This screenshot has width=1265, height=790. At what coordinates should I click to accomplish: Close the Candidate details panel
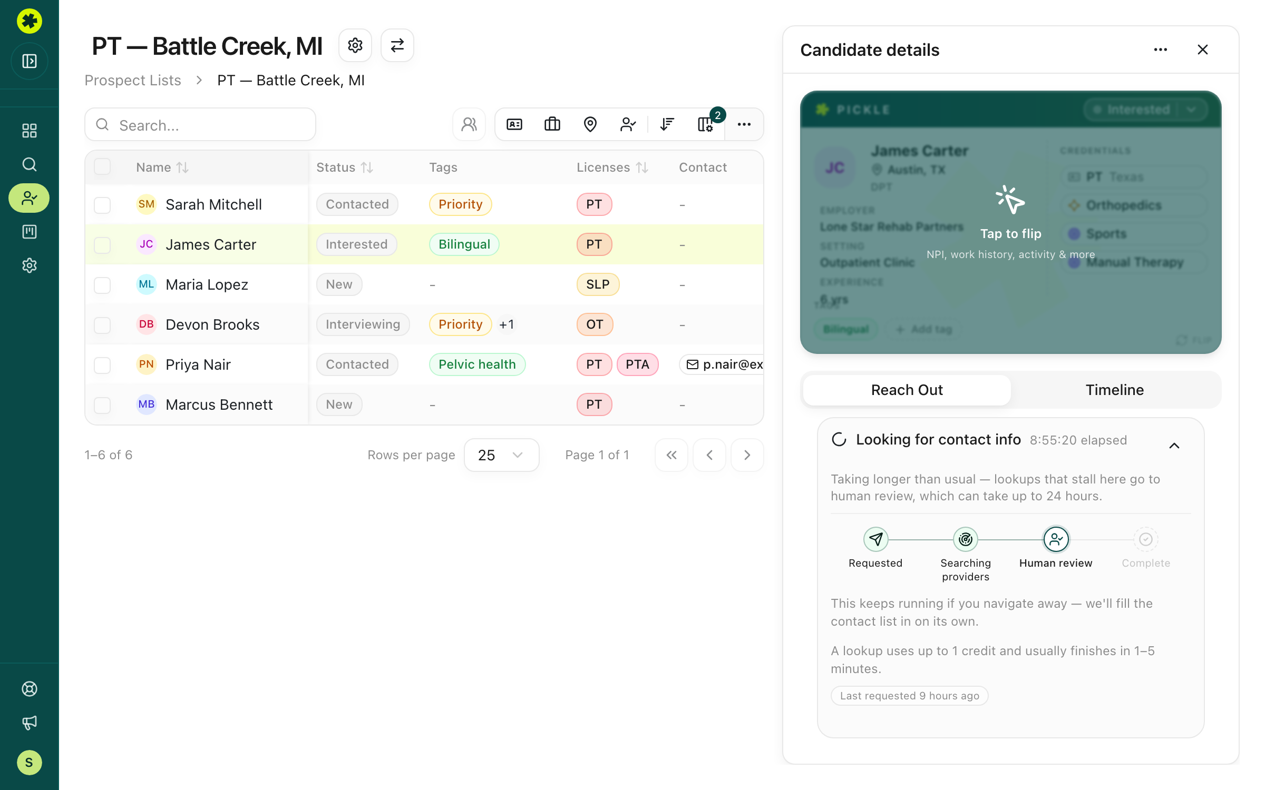[x=1203, y=50]
